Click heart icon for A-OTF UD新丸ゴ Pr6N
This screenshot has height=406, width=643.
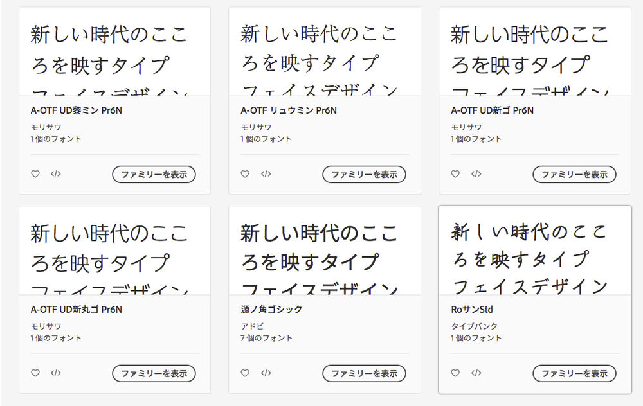[x=35, y=373]
